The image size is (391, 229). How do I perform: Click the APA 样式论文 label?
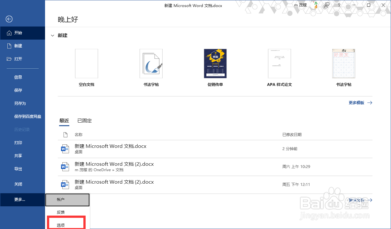click(x=280, y=85)
